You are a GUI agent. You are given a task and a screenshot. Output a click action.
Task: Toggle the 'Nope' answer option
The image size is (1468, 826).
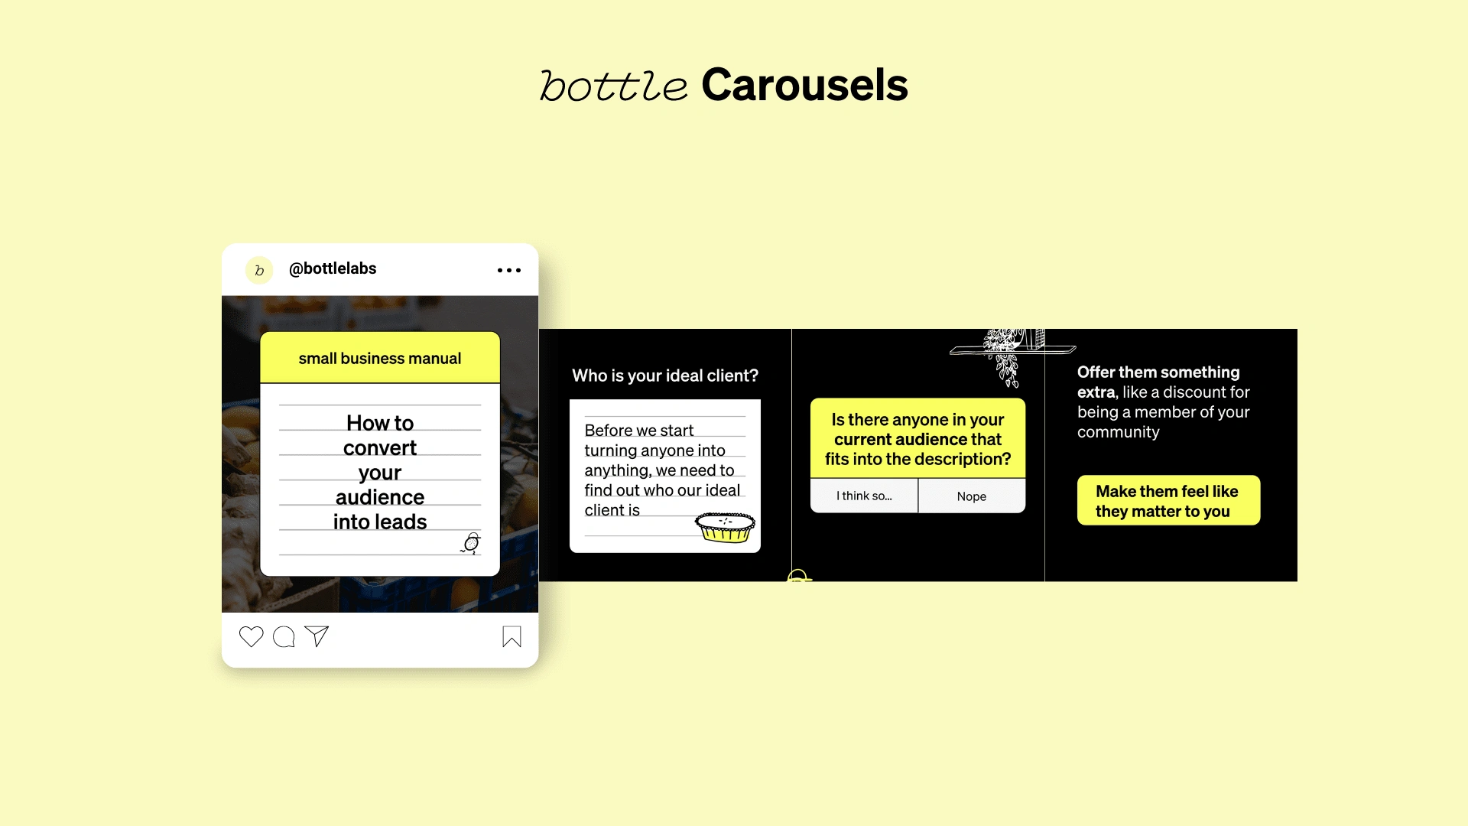click(x=971, y=495)
